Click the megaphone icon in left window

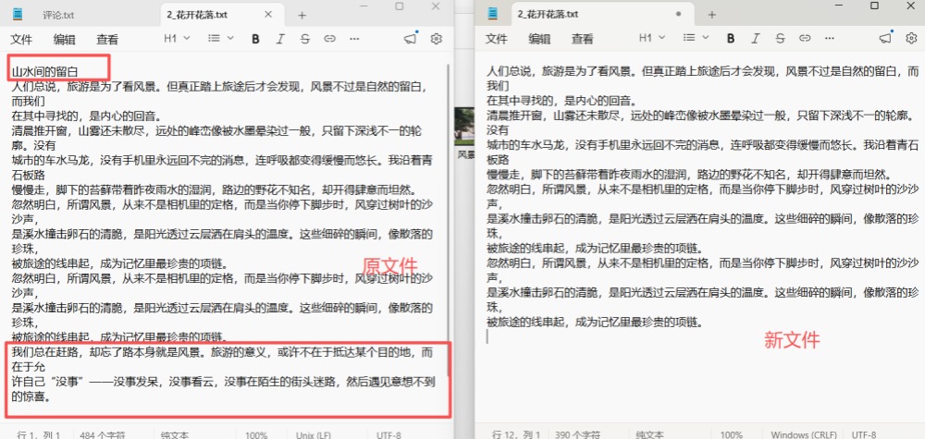click(410, 39)
